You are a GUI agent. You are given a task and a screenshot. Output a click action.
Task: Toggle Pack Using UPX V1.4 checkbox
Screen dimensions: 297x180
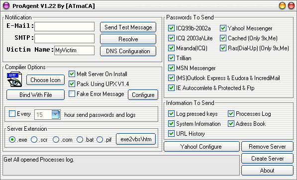click(x=72, y=84)
